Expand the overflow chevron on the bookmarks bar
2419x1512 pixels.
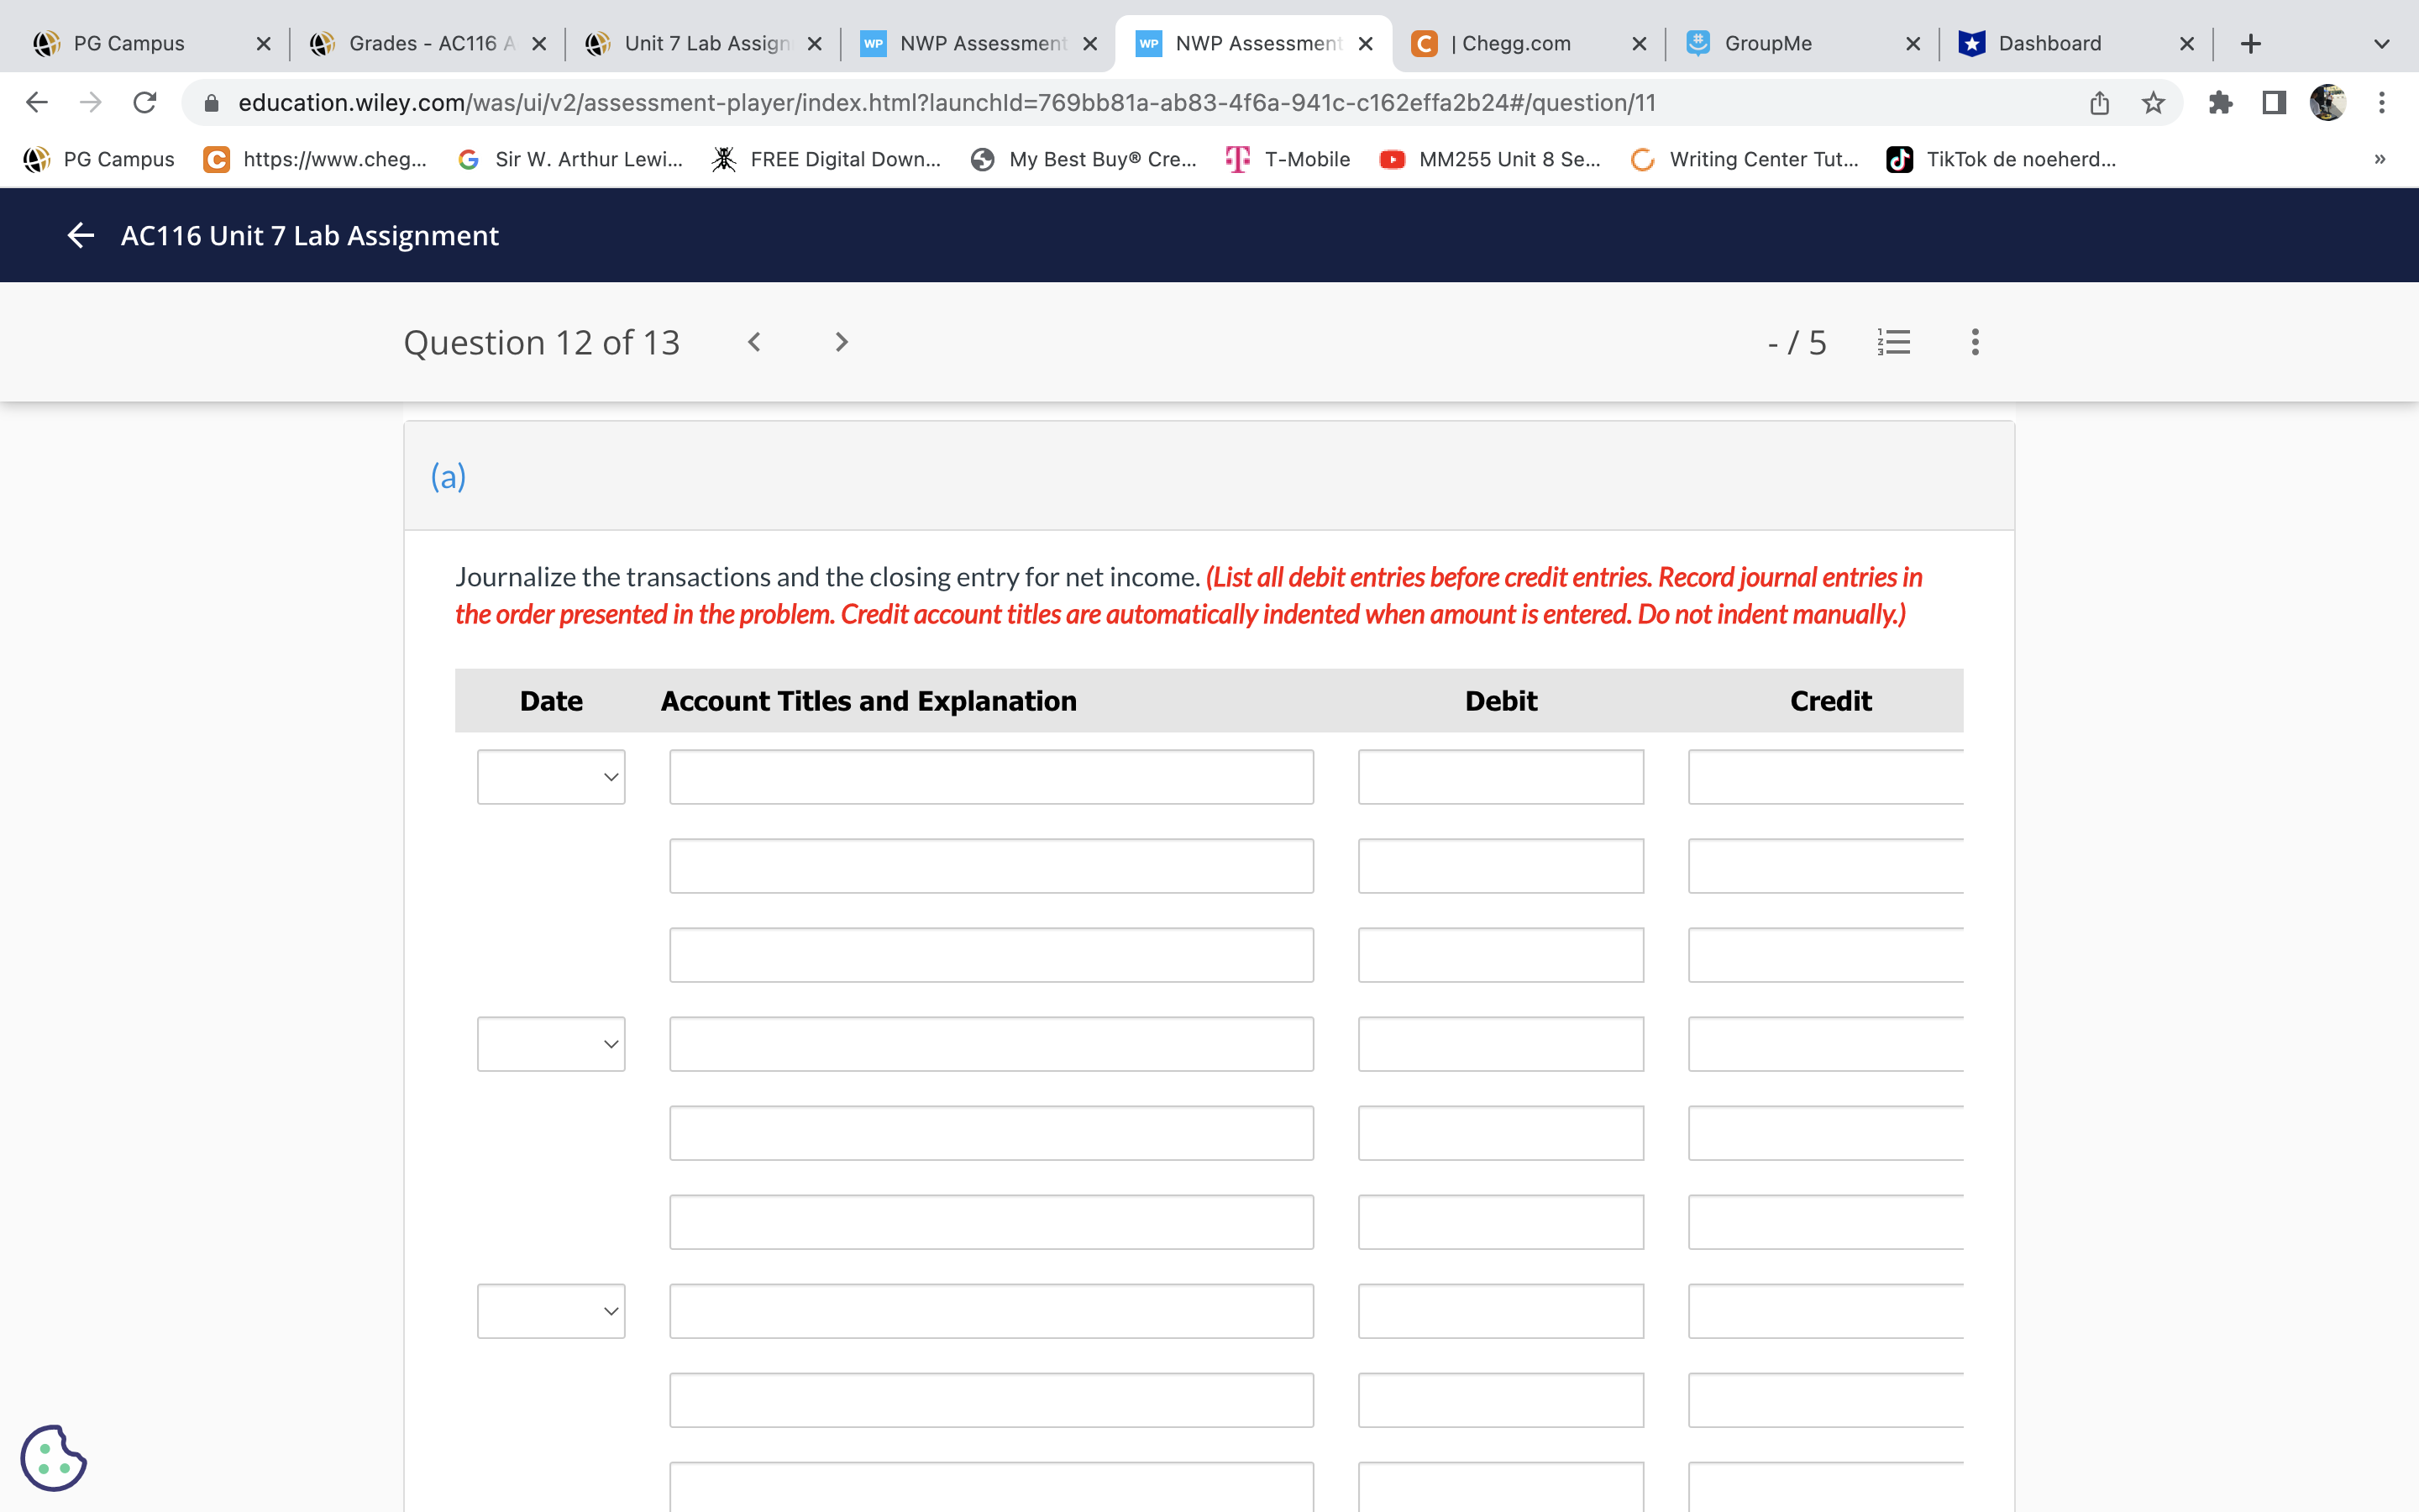[x=2378, y=159]
